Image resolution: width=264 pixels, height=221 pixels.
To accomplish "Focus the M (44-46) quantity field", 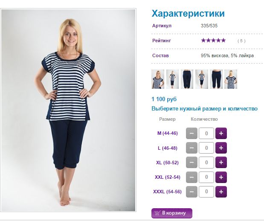I will pyautogui.click(x=206, y=133).
